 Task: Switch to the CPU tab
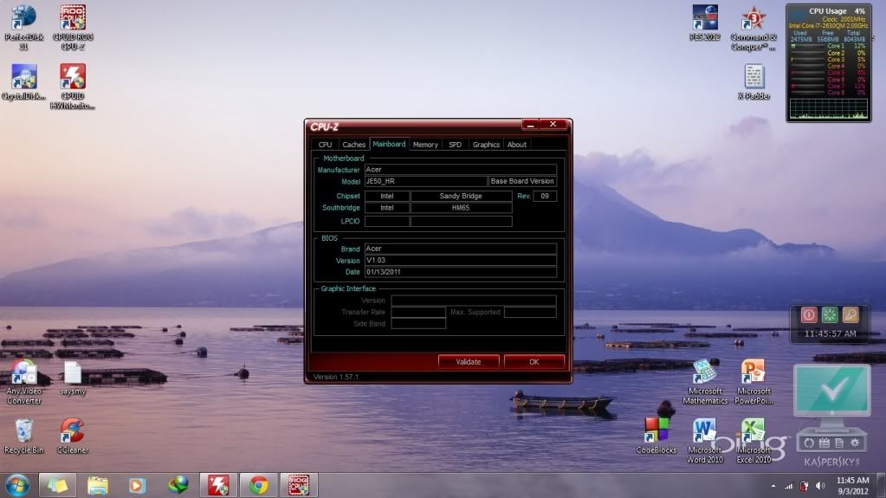pyautogui.click(x=325, y=145)
